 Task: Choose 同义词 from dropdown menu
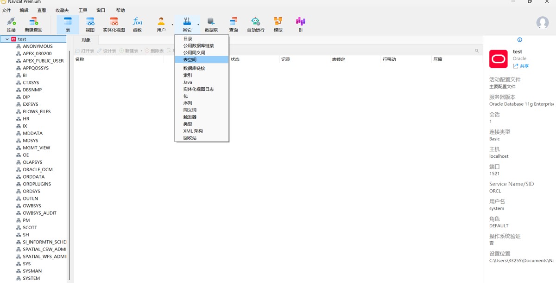pos(202,110)
